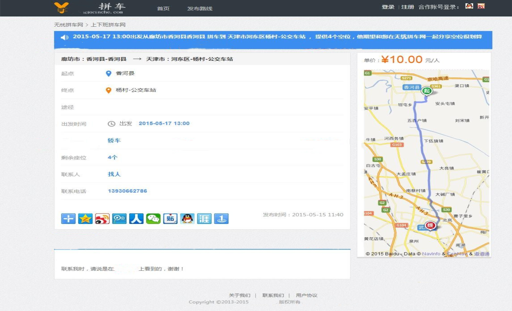Share to Qzone with the yellow star icon
The image size is (512, 311).
(85, 219)
